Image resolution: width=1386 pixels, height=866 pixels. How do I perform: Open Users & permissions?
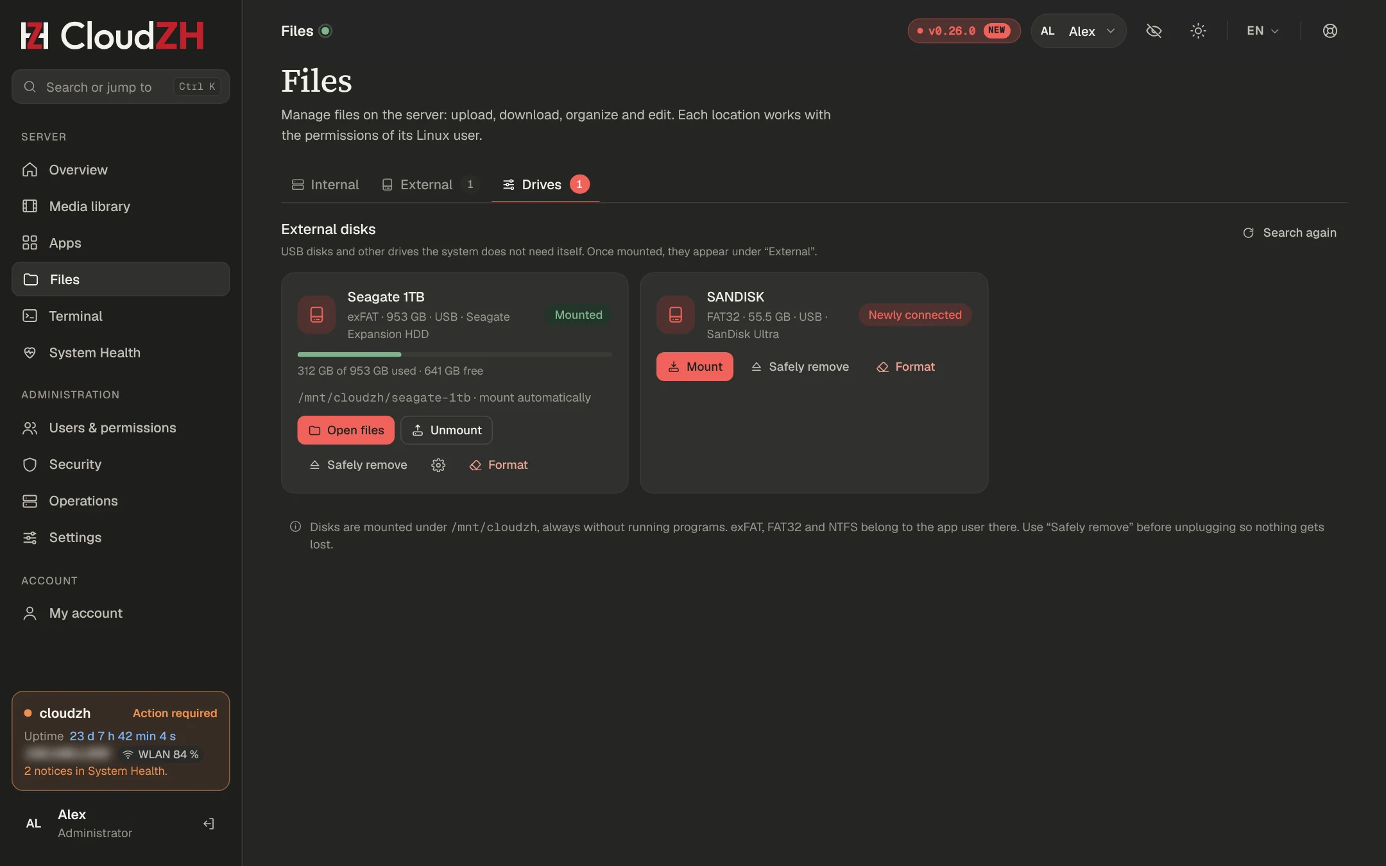[x=121, y=428]
